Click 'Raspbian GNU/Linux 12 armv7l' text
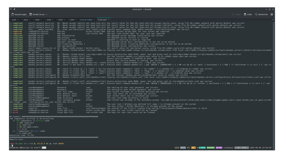 (x=25, y=148)
